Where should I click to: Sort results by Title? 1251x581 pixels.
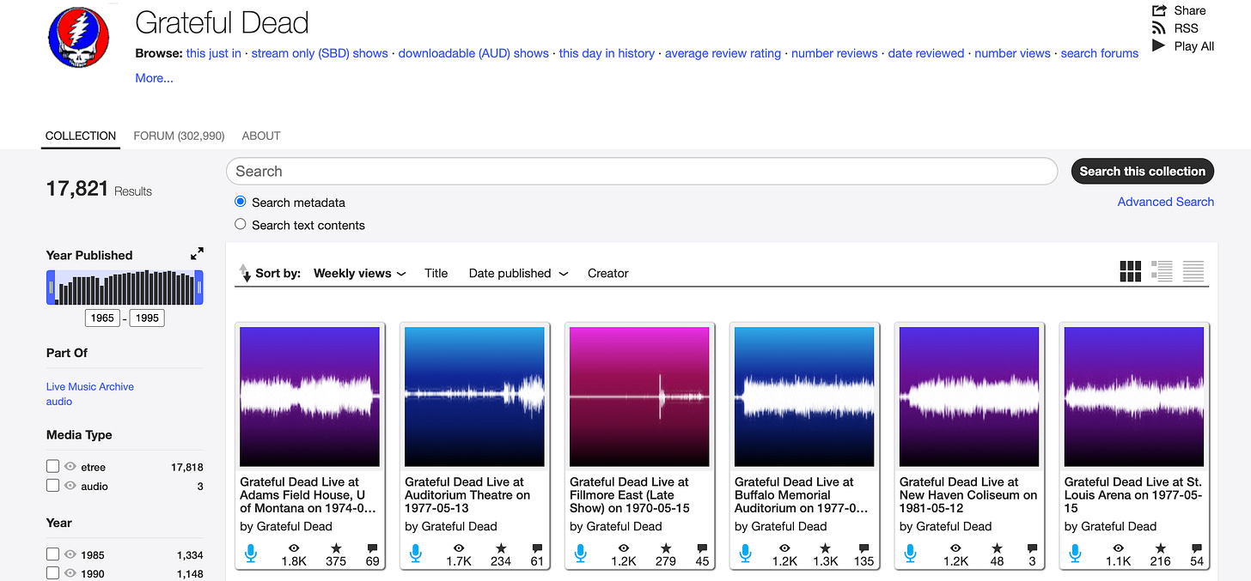(436, 273)
